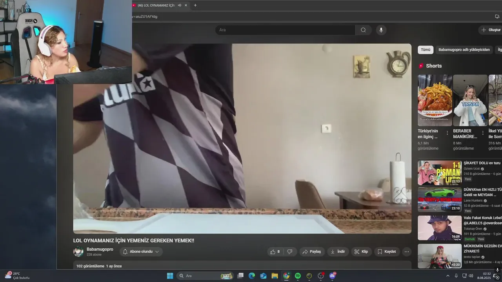Mute tab using speaker icon on tab

click(179, 5)
